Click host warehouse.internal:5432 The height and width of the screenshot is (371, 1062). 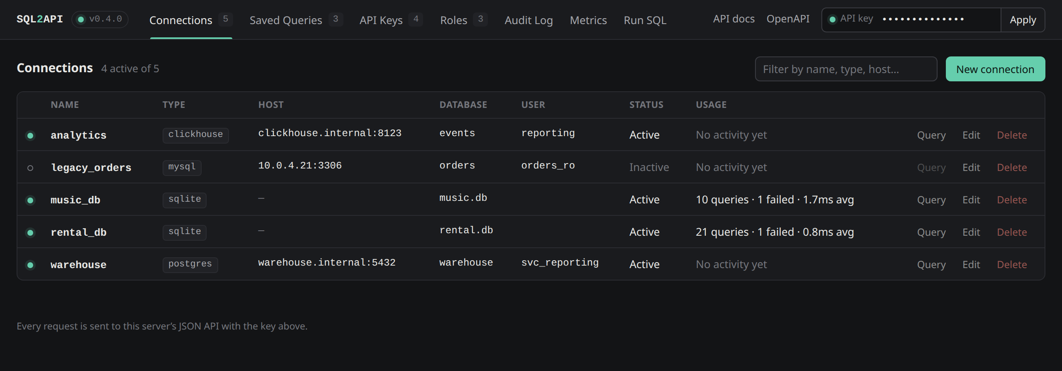327,263
